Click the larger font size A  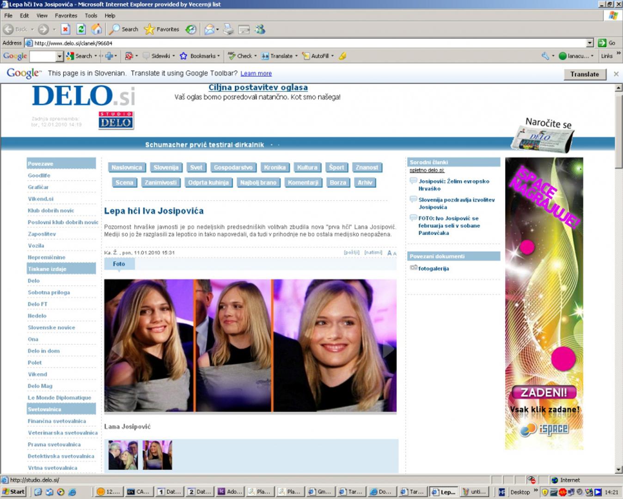pyautogui.click(x=390, y=253)
